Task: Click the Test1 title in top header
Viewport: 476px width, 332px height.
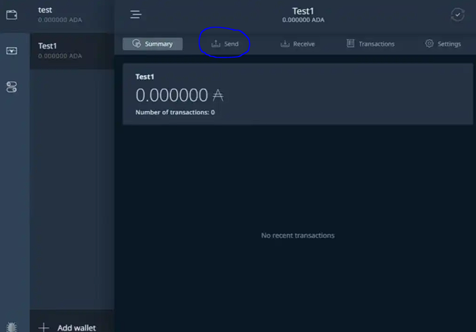Action: tap(303, 11)
